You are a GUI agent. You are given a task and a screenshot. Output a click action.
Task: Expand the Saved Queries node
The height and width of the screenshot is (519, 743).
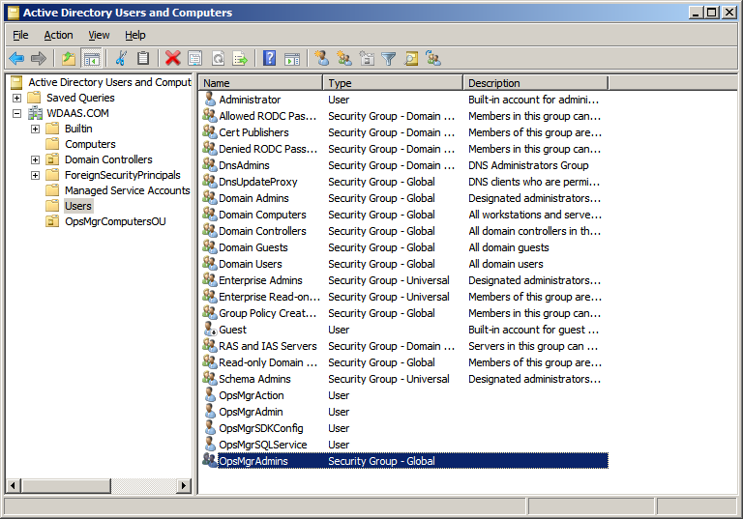click(17, 98)
